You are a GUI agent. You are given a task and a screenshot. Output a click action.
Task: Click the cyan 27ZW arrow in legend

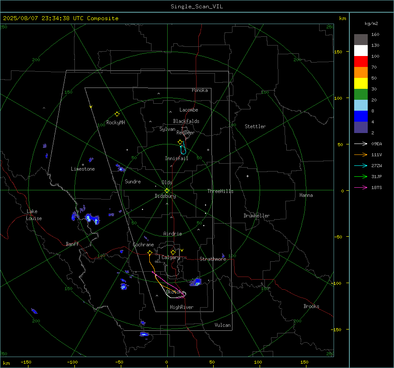[361, 165]
